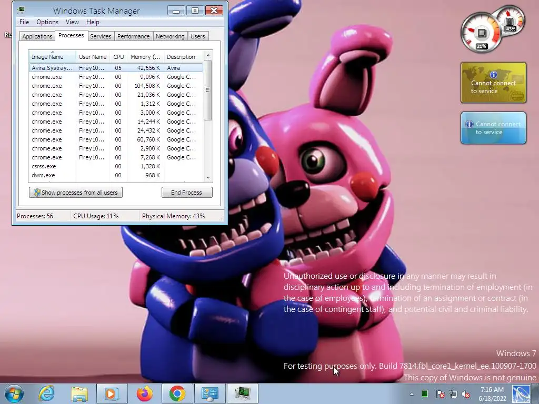Screen dimensions: 539x404
Task: Open the Windows Start menu orb
Action: click(x=14, y=393)
